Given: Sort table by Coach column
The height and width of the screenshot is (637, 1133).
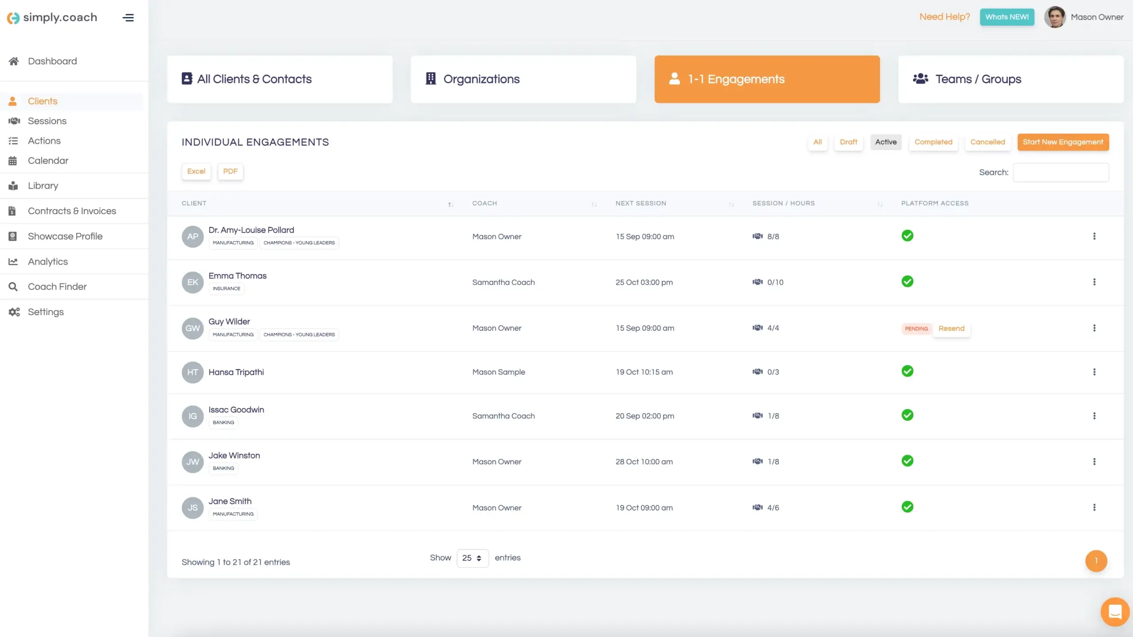Looking at the screenshot, I should 594,204.
